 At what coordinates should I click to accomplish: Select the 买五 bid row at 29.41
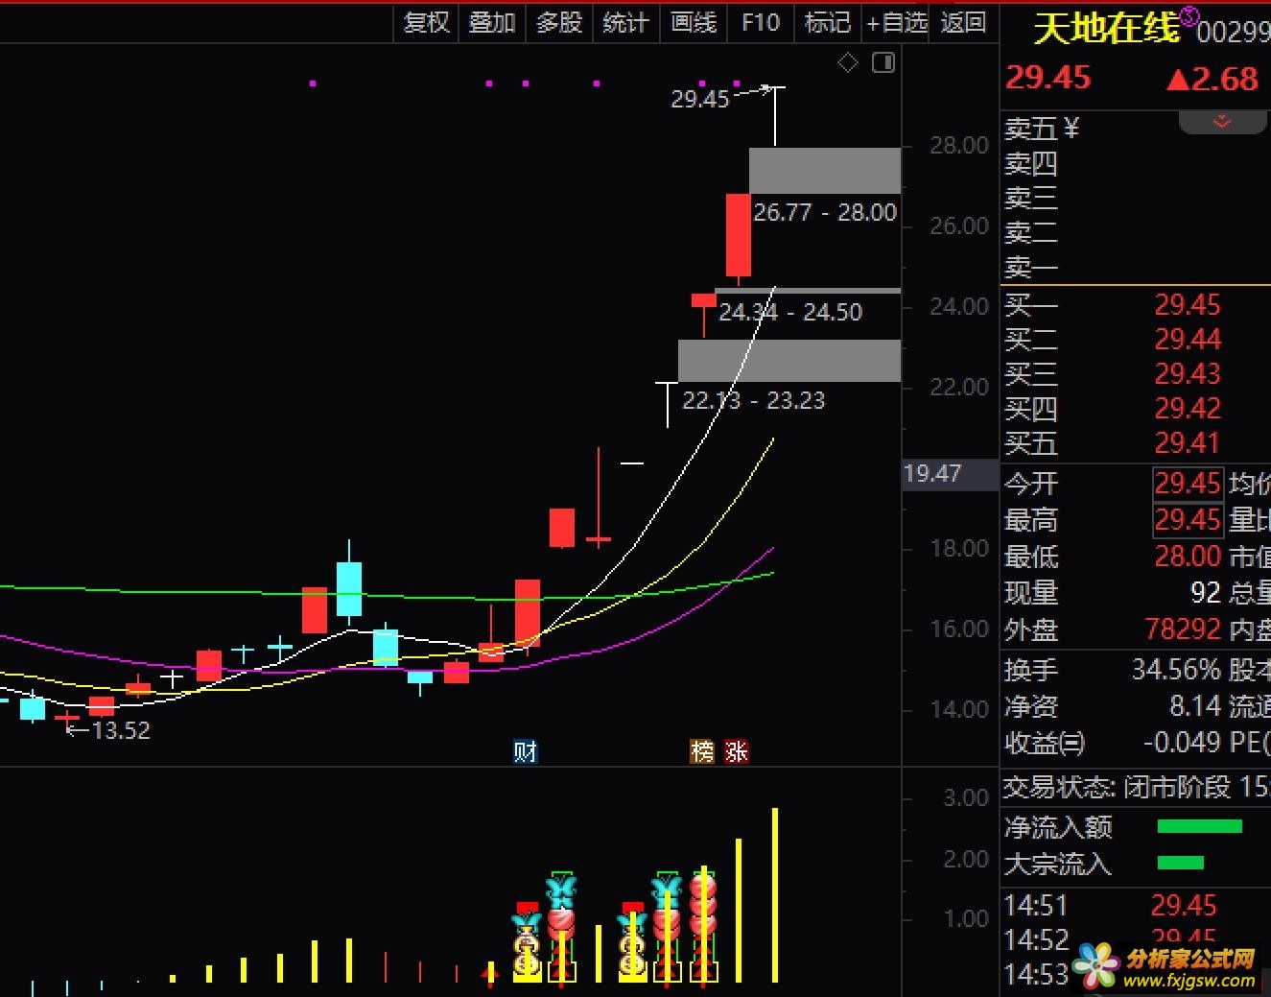coord(1136,443)
